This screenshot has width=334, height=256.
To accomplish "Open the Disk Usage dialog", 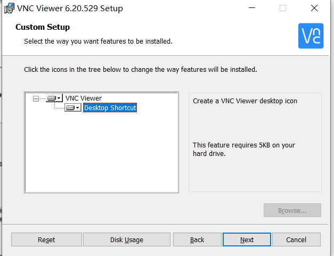I will [x=127, y=240].
